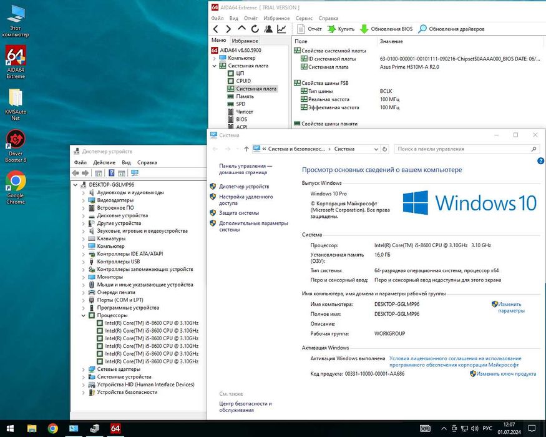The image size is (546, 437).
Task: Open Этот компьютер desktop icon
Action: (x=16, y=21)
